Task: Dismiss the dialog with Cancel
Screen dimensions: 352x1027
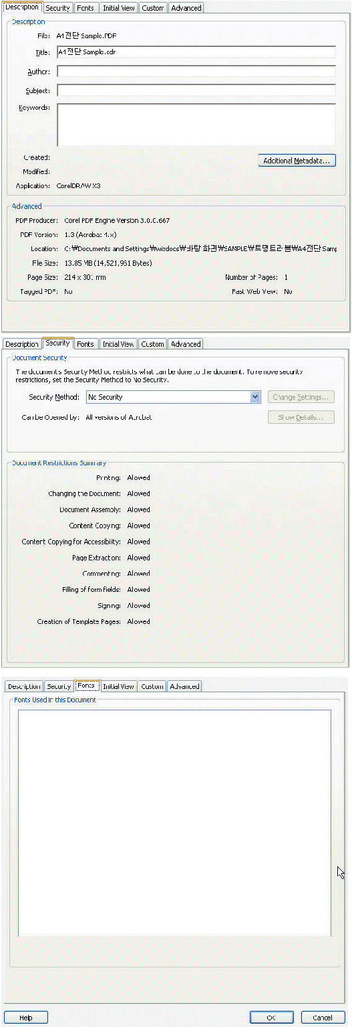Action: pyautogui.click(x=323, y=1018)
